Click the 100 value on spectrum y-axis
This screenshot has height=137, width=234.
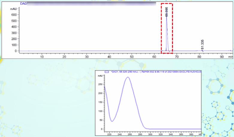(100, 111)
